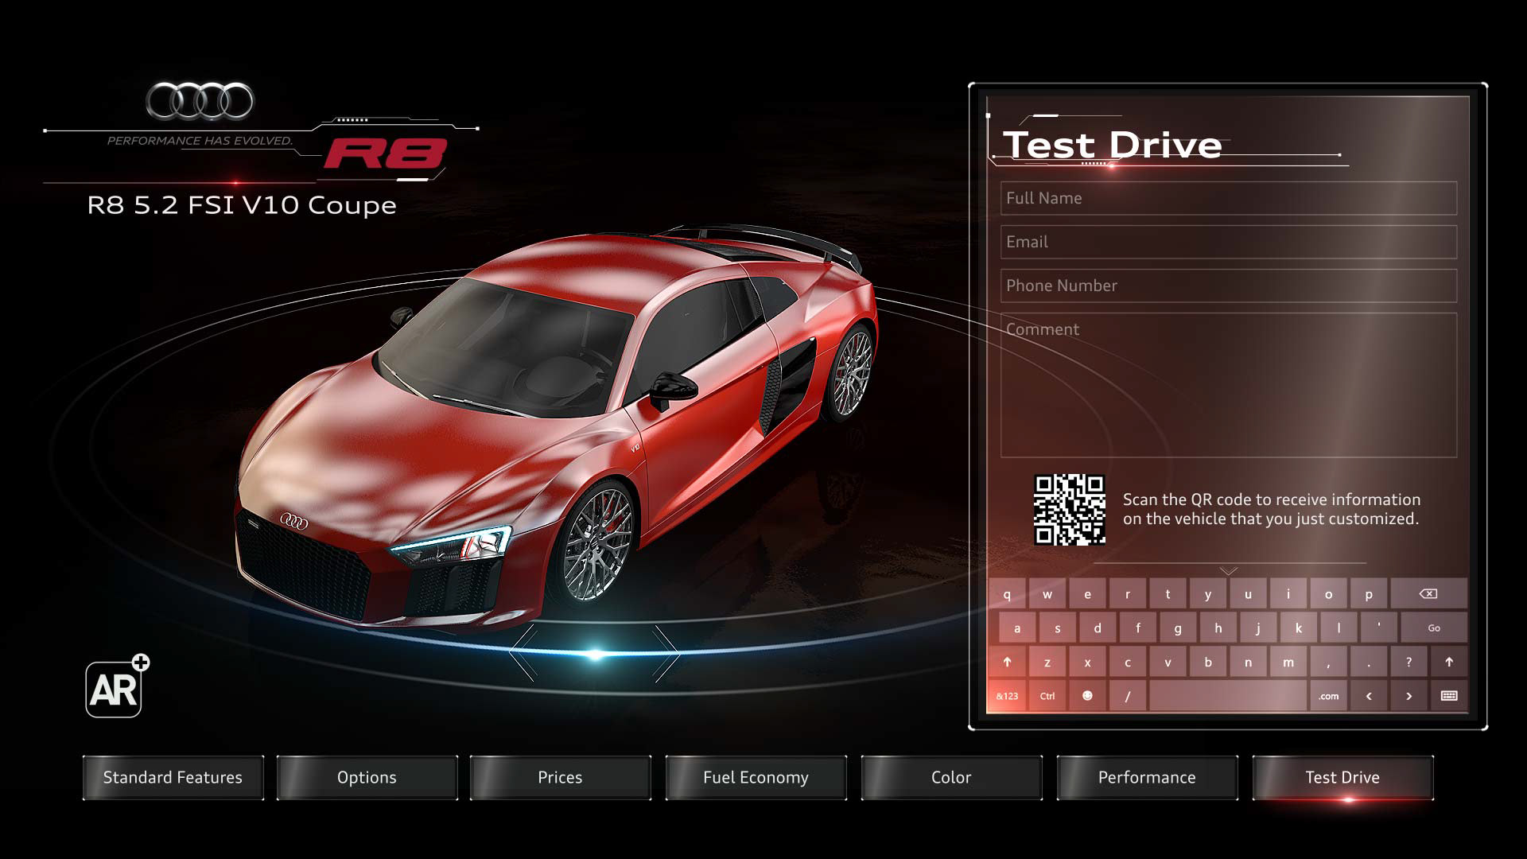Tap the z key

(x=1047, y=662)
